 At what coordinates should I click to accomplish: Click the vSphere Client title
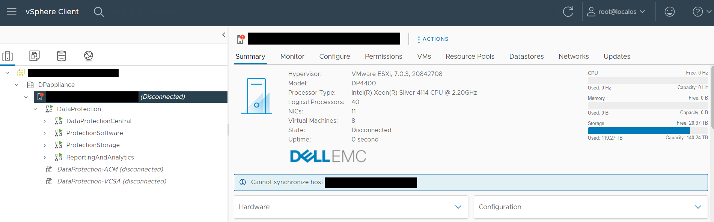[52, 12]
